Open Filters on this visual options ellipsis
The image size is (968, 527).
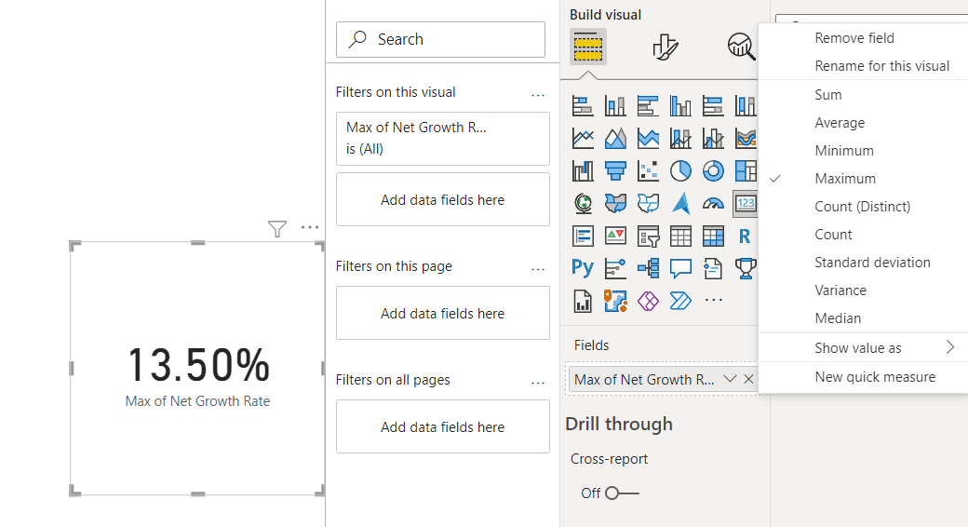pos(538,95)
